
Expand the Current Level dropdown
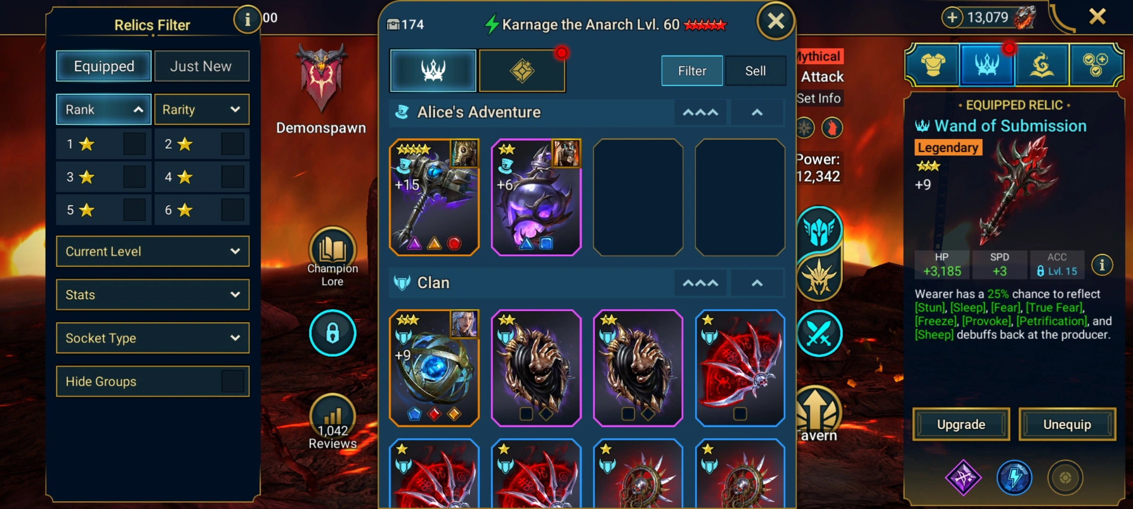152,251
